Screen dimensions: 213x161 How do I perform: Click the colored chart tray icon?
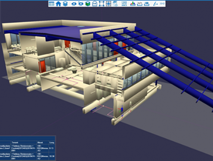pos(133,4)
